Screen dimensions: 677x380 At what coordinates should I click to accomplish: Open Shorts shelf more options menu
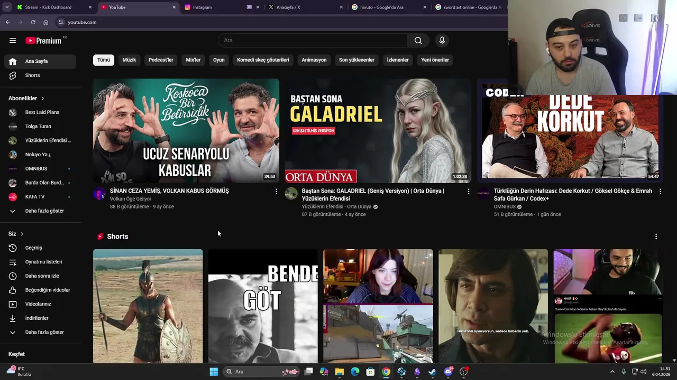point(656,237)
